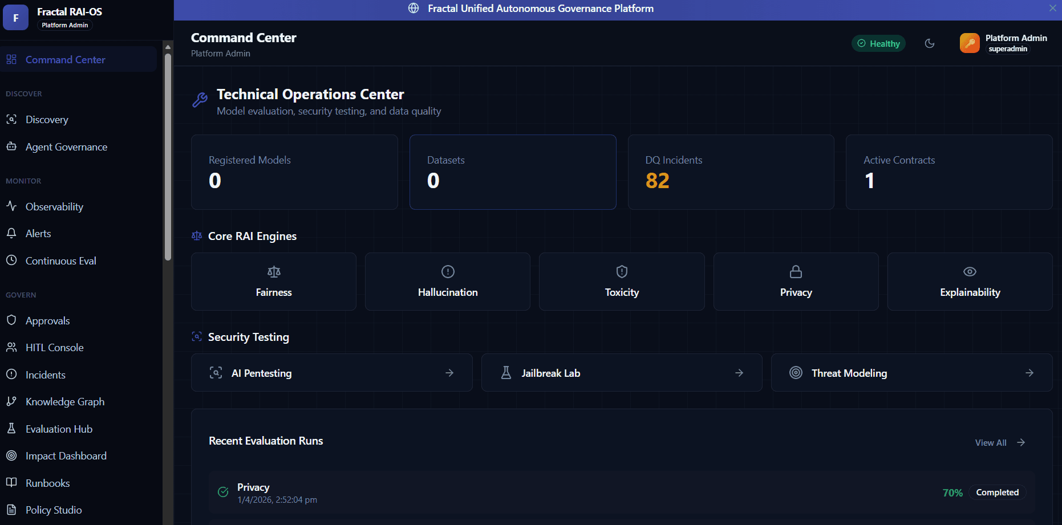Click the Evaluation Hub flask icon
Viewport: 1062px width, 525px height.
coord(11,428)
